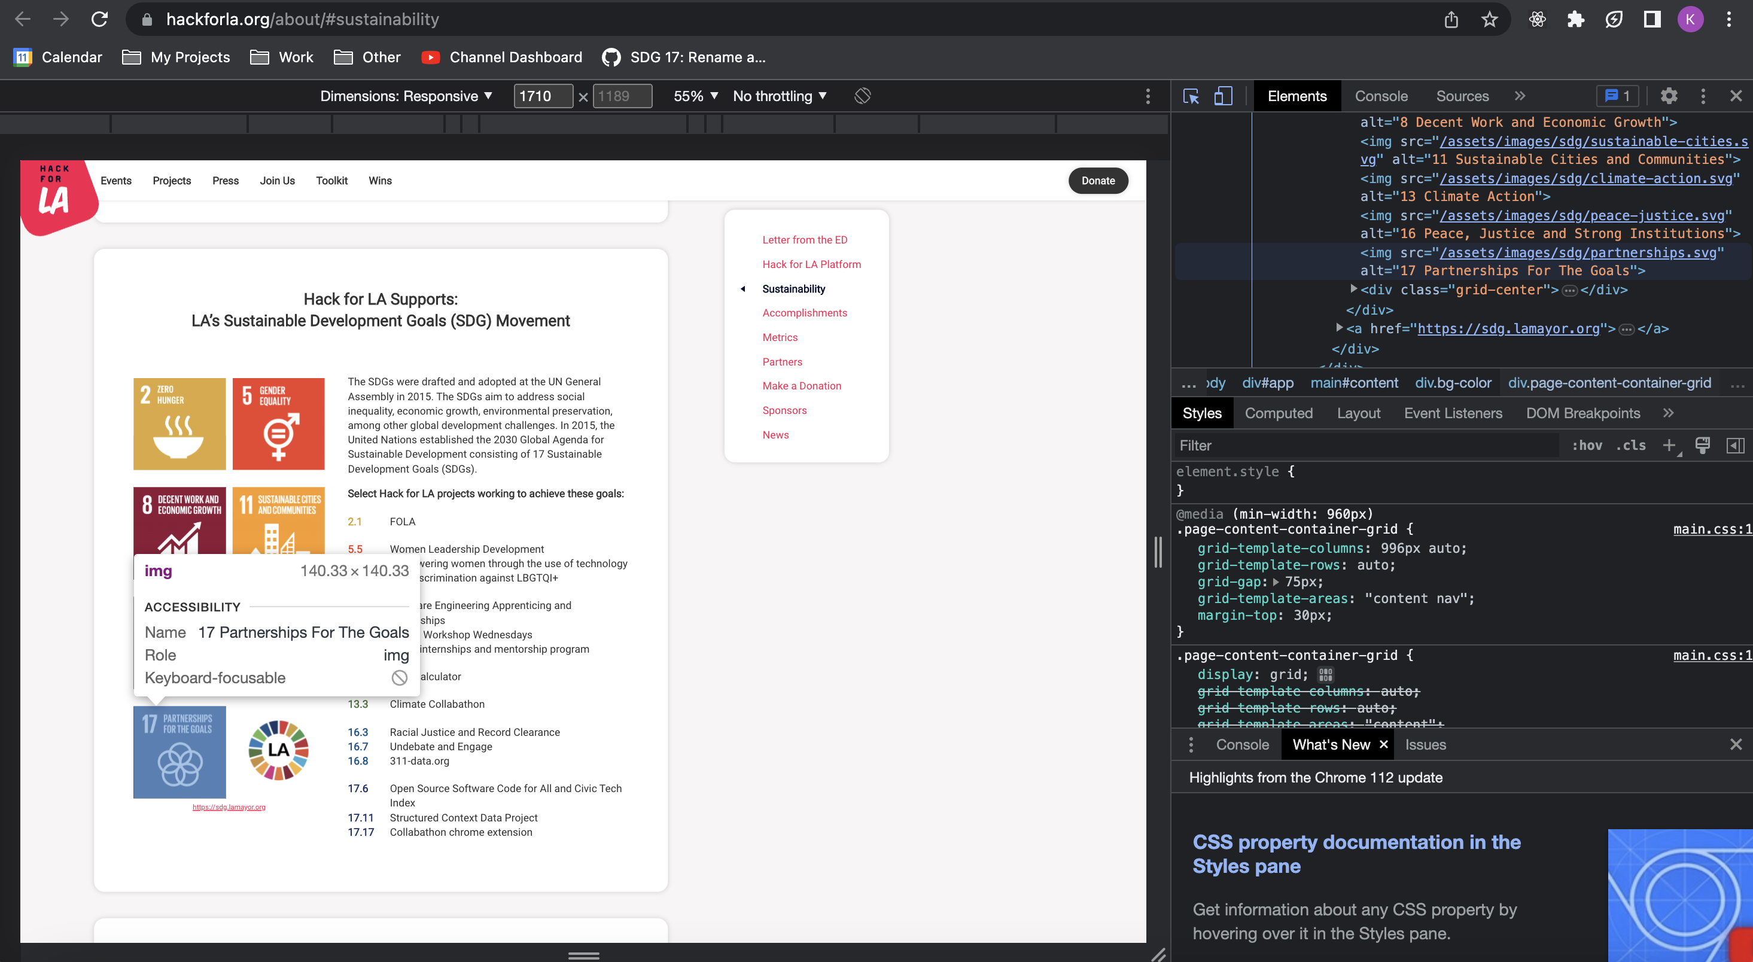Switch to the Console tab
1753x962 pixels.
[1381, 96]
